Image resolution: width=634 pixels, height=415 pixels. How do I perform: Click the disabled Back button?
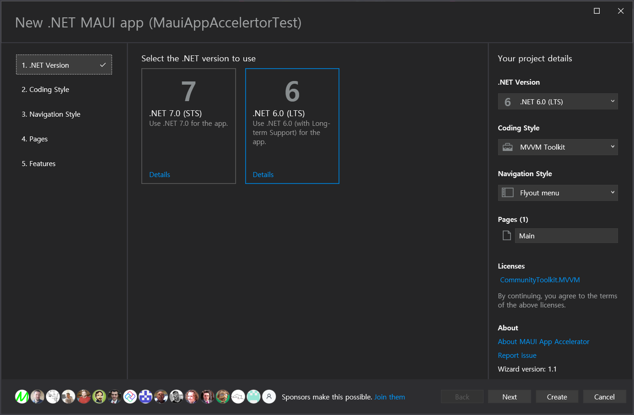462,397
